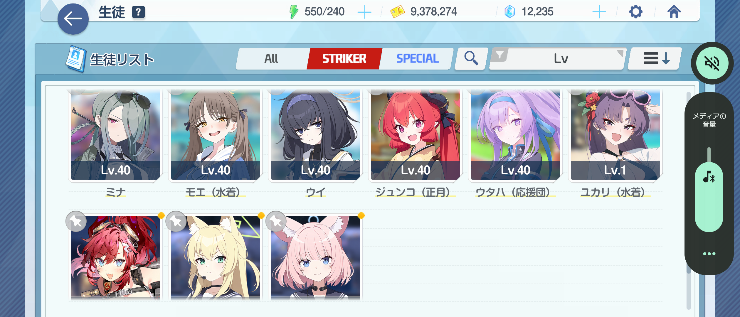The width and height of the screenshot is (740, 317).
Task: Toggle pin on the red-haired goggles student
Action: (76, 222)
